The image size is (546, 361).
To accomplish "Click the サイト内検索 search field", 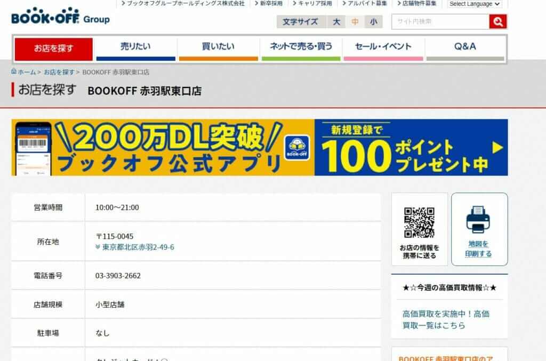I will point(440,21).
